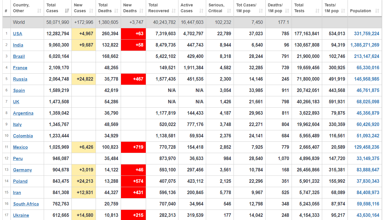
Task: Click Russia new deaths +467 cell
Action: point(133,79)
